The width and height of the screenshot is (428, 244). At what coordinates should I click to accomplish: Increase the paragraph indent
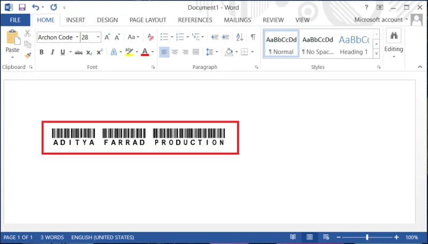(225, 37)
